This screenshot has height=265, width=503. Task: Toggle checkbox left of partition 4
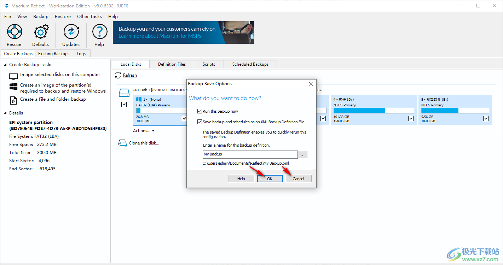(323, 119)
